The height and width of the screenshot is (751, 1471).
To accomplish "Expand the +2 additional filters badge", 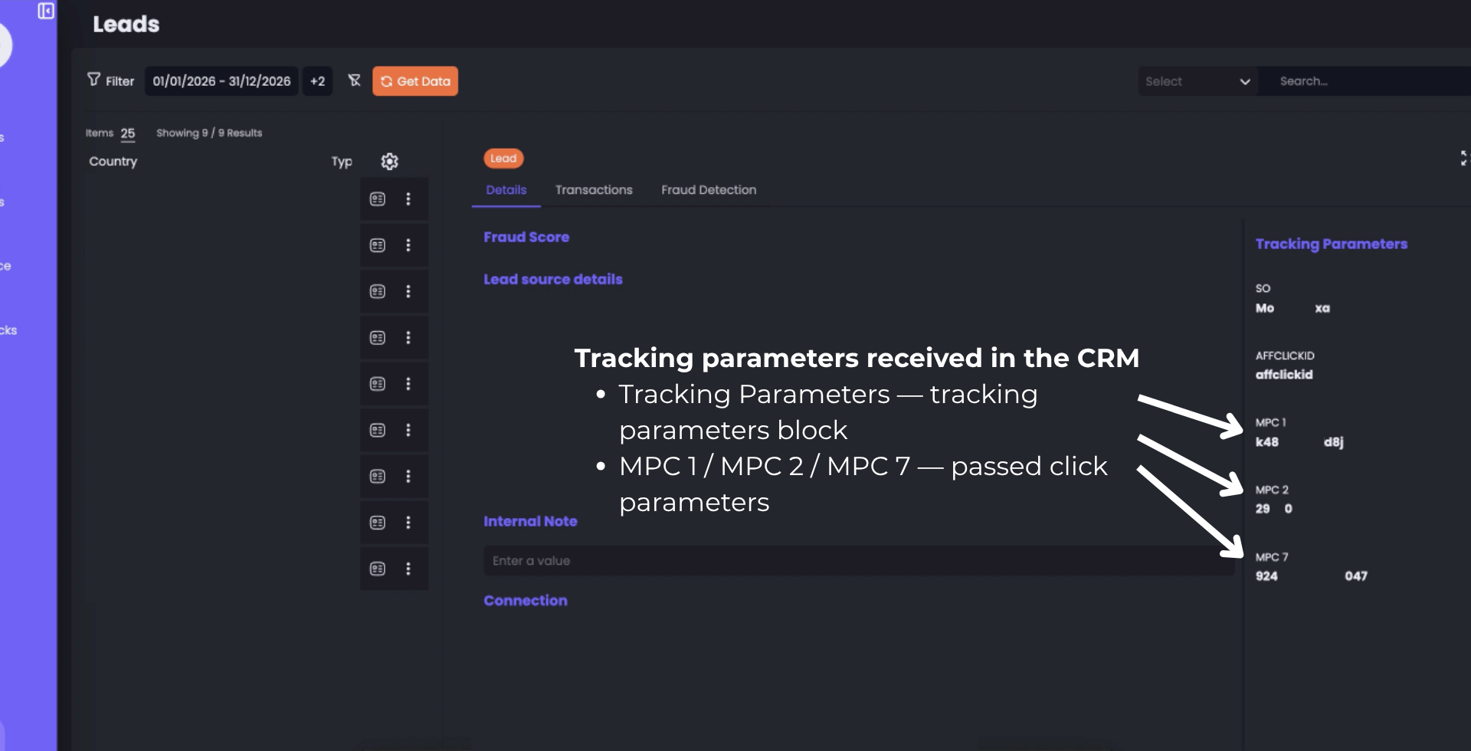I will pyautogui.click(x=317, y=80).
